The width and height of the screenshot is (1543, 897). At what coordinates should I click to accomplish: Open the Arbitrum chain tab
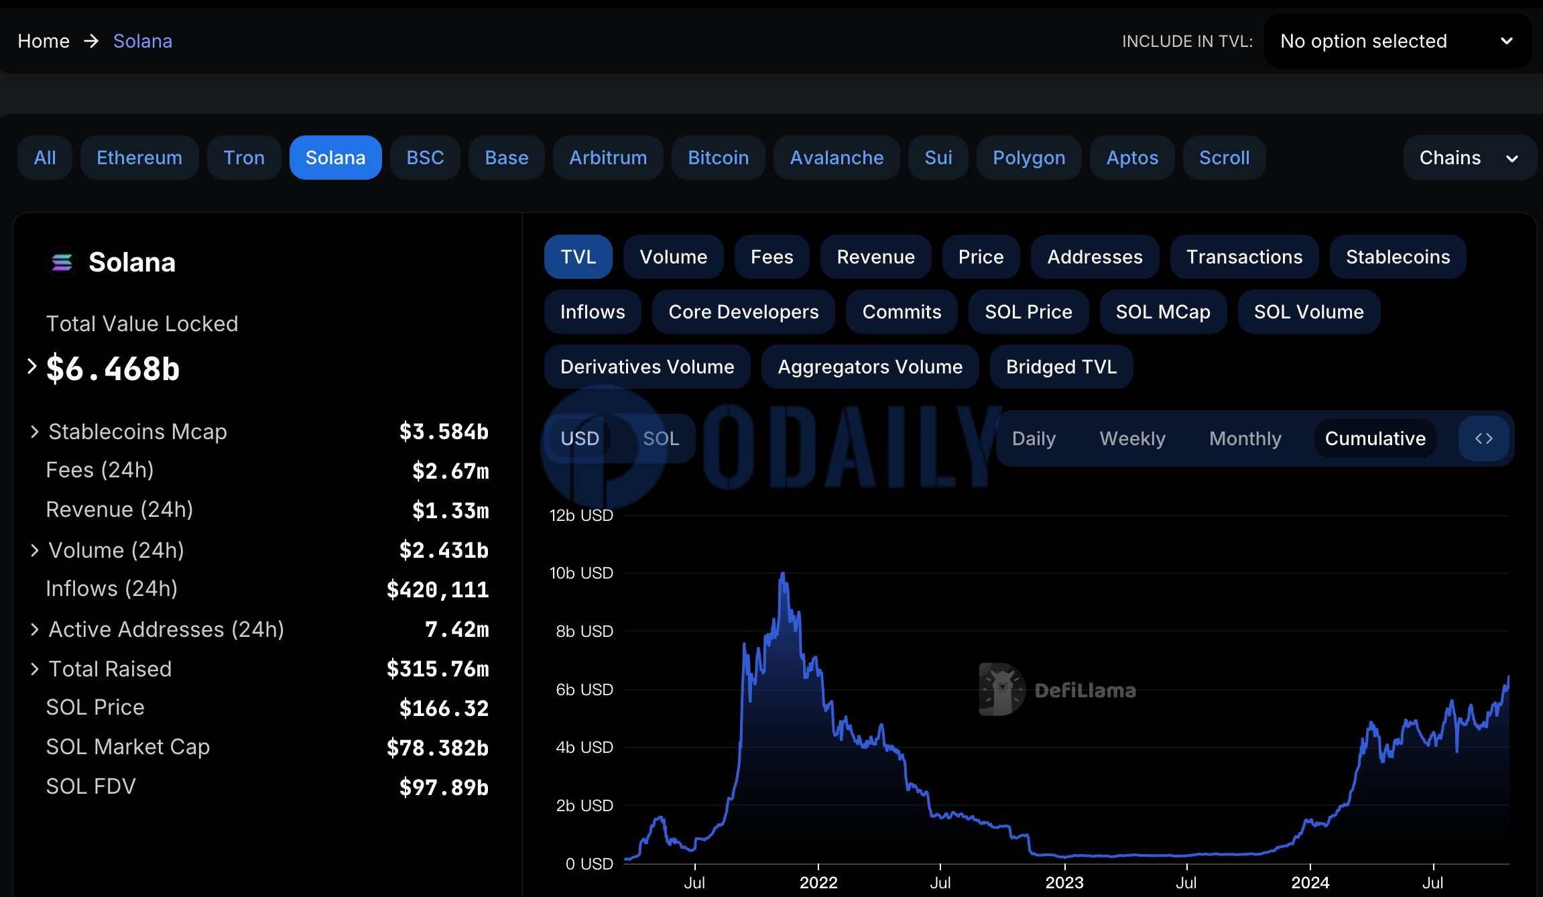tap(608, 158)
